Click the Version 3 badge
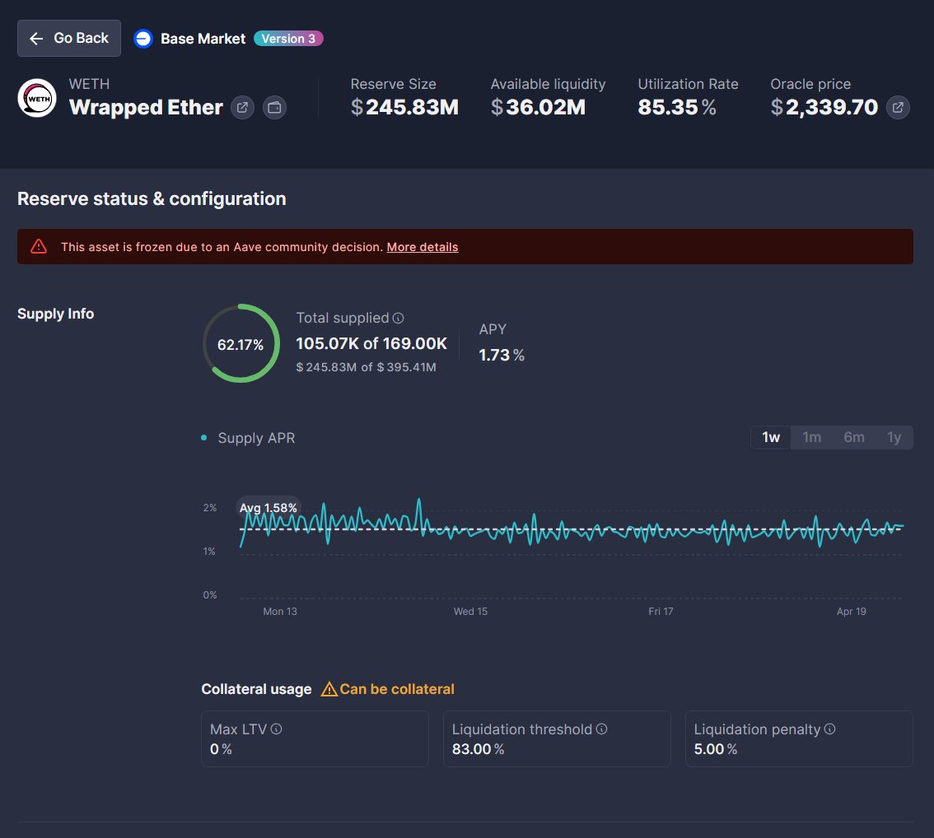 click(x=288, y=39)
